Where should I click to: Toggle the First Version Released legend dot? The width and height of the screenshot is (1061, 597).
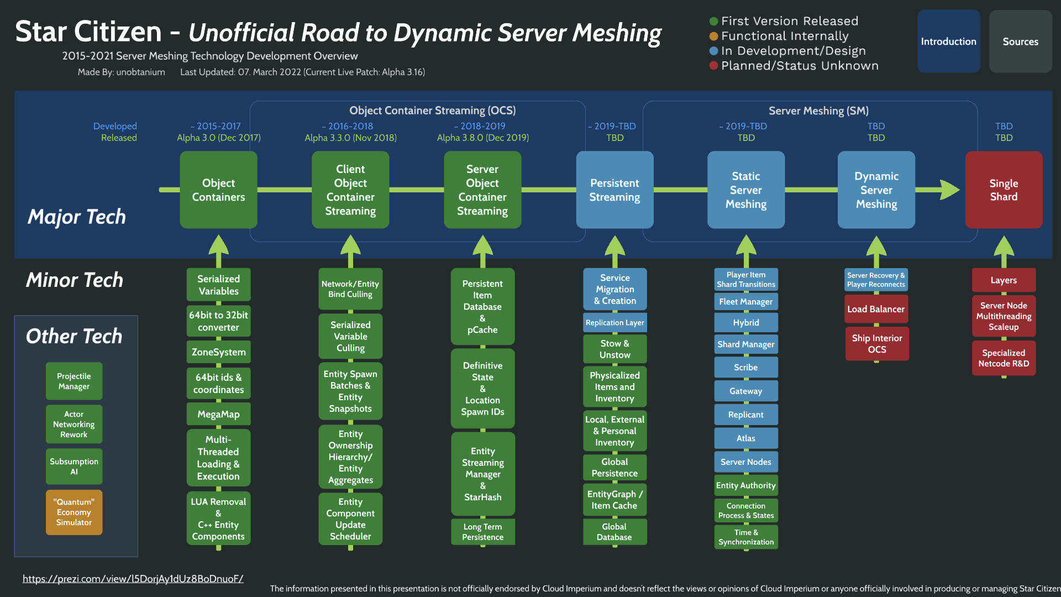point(713,21)
